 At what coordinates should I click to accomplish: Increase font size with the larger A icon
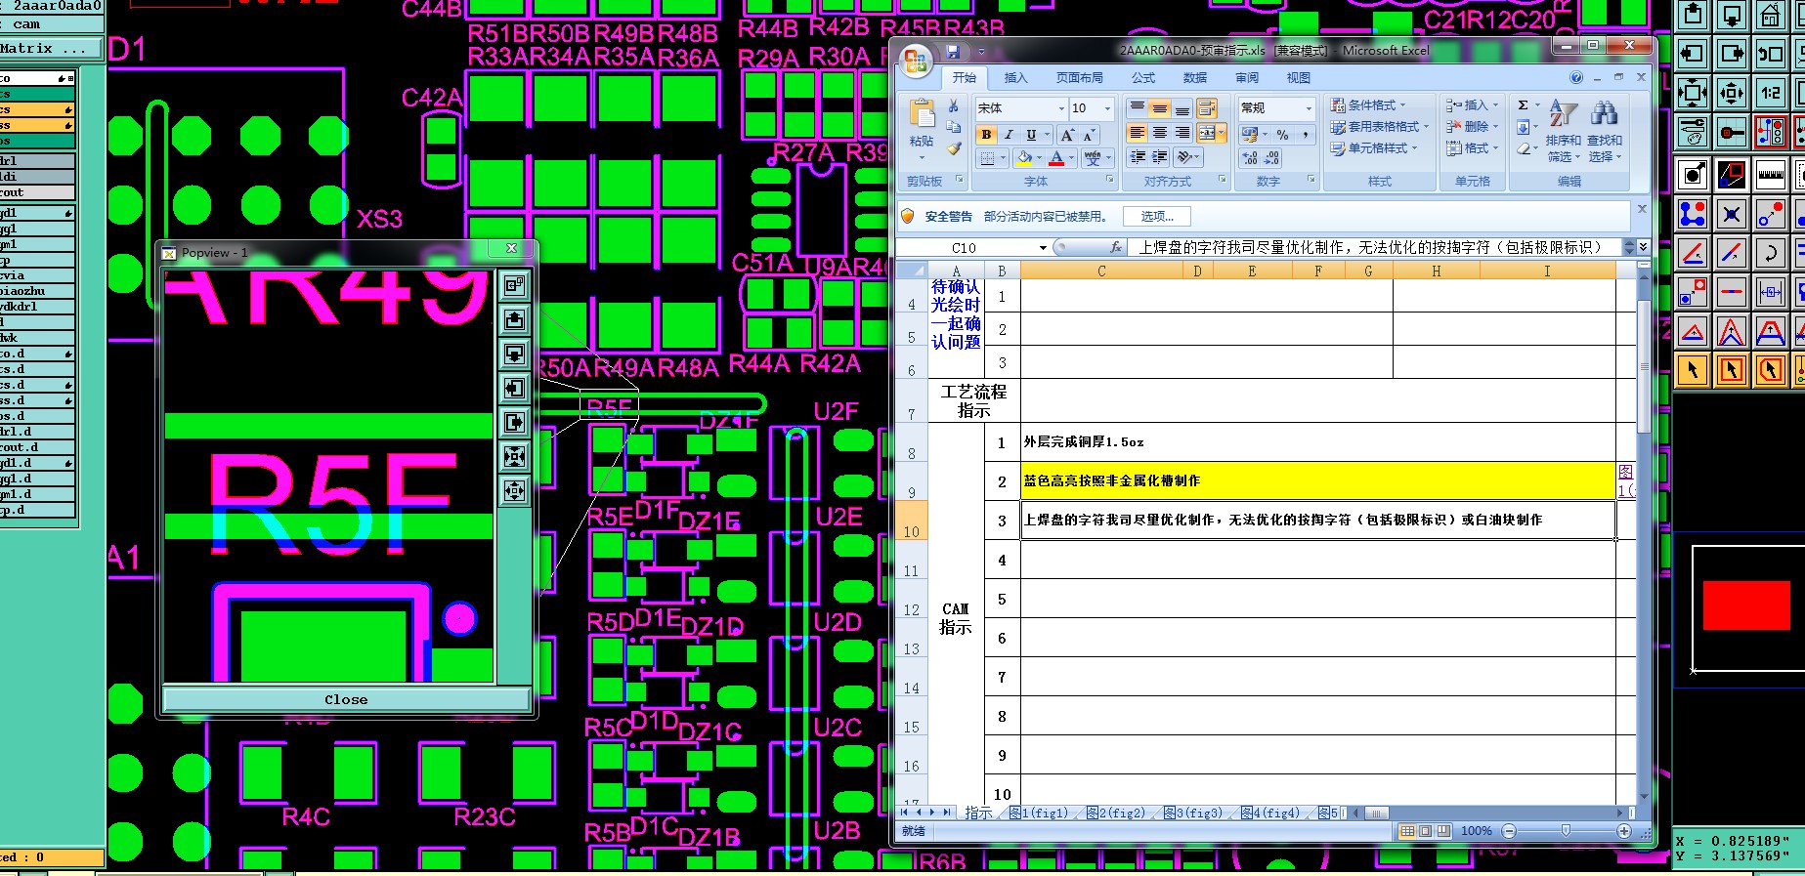[1068, 135]
